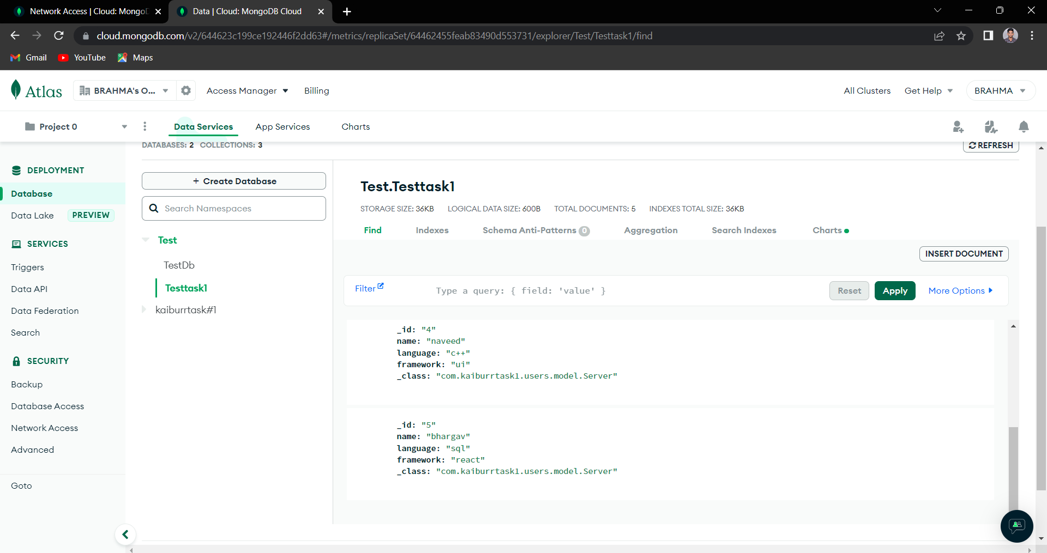Open the Charts navigation item
The image size is (1047, 553).
(355, 126)
